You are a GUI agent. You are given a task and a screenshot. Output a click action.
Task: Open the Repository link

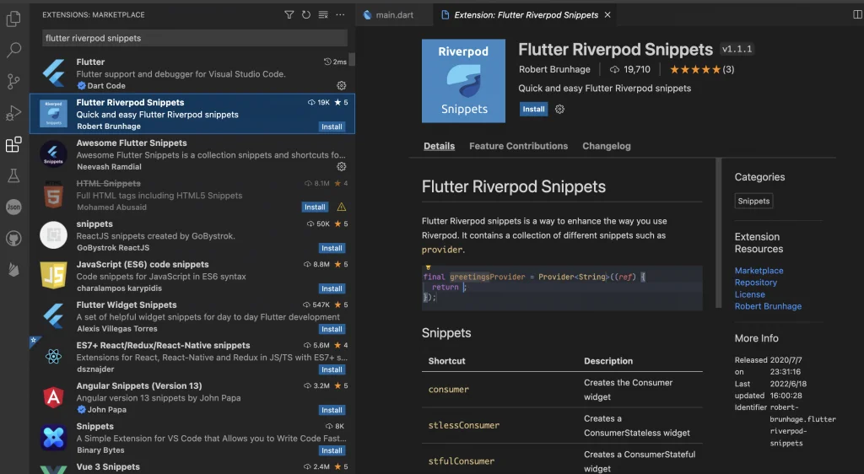click(755, 283)
